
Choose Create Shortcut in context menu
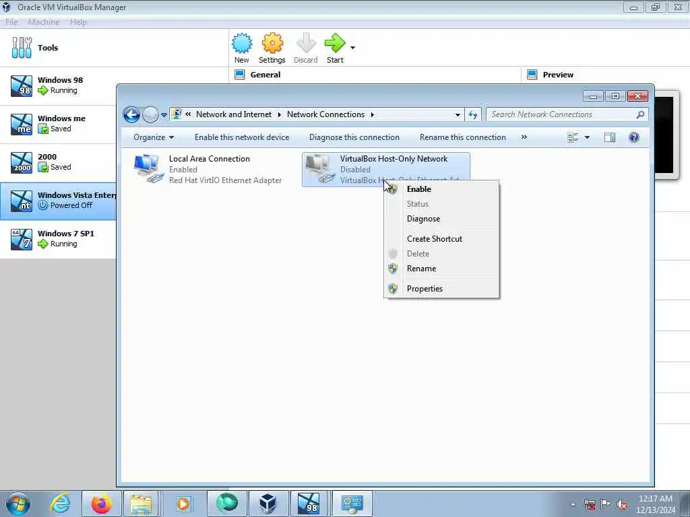click(442, 239)
